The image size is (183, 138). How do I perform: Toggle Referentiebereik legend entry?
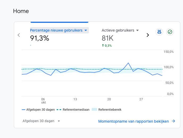point(107,110)
